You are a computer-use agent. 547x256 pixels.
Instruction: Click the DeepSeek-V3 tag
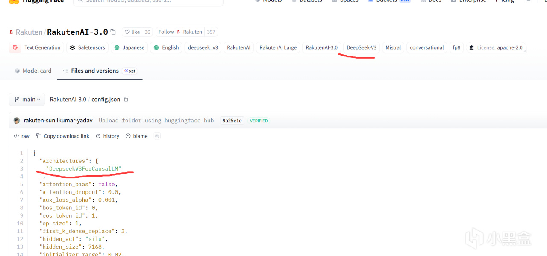pyautogui.click(x=362, y=47)
